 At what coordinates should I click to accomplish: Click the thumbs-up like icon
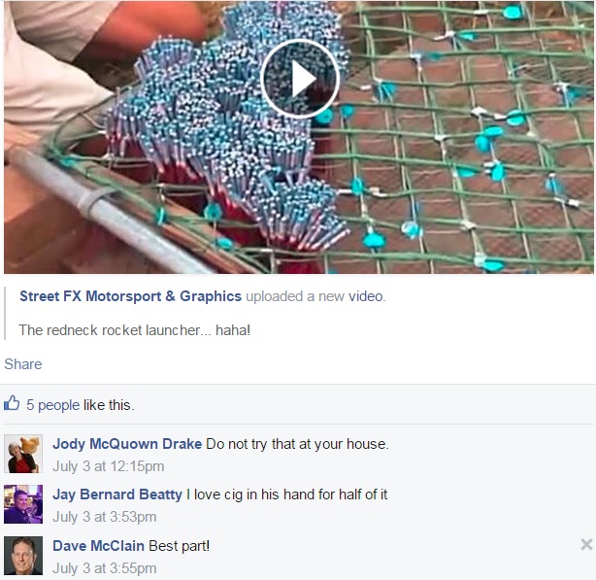pyautogui.click(x=12, y=403)
